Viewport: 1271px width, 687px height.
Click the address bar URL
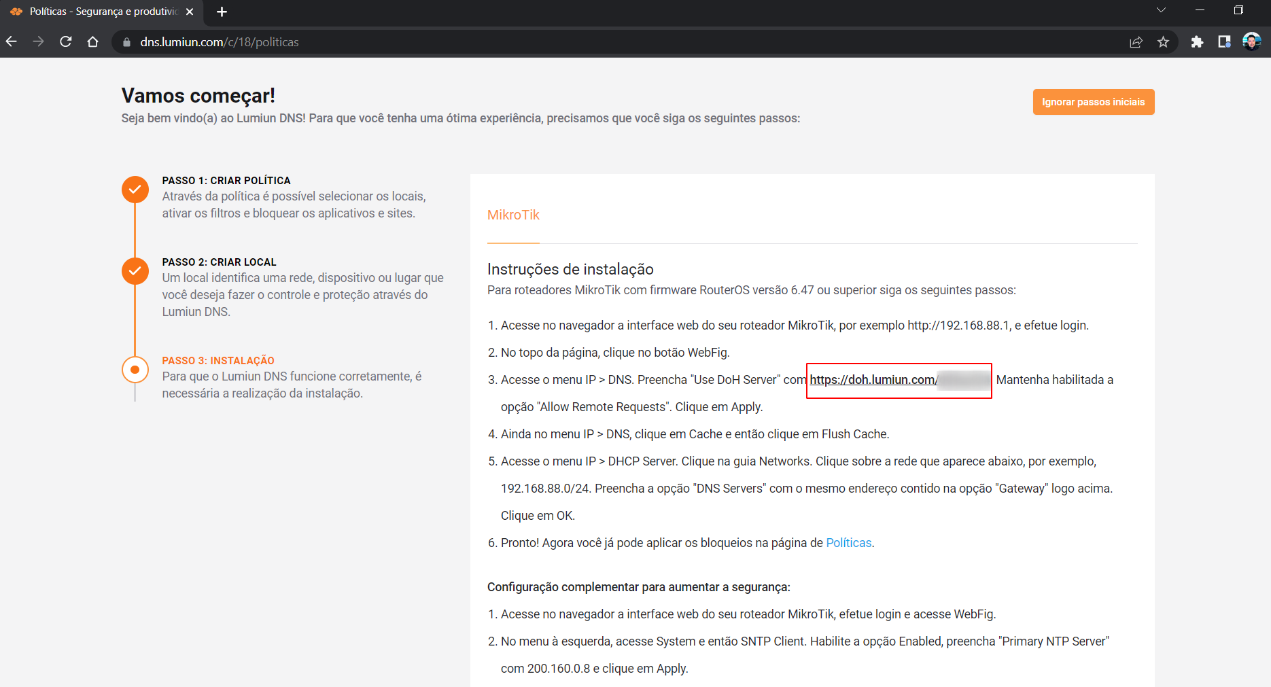tap(220, 42)
